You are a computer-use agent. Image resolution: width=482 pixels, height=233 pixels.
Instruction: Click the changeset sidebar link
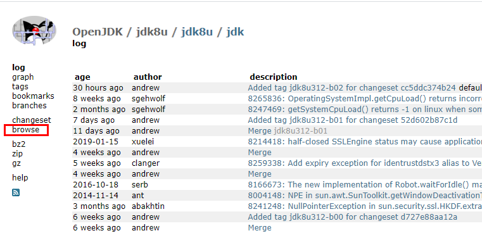pos(32,120)
